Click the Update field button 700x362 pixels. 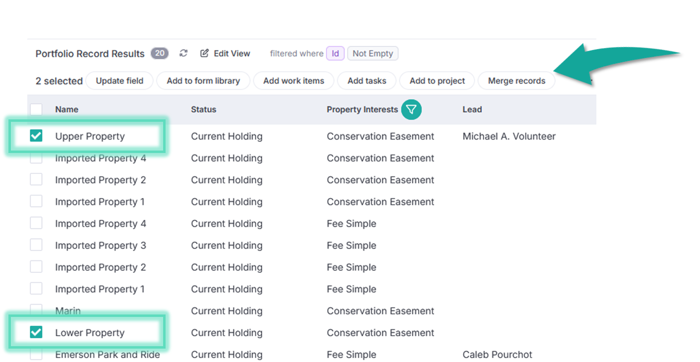click(x=119, y=81)
